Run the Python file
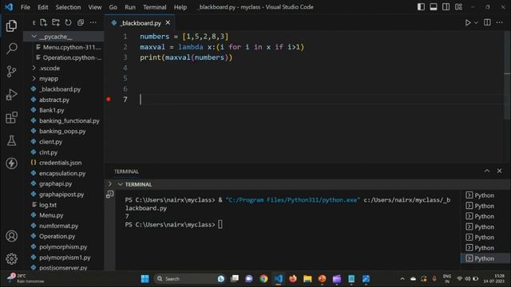The image size is (511, 287). coord(468,22)
